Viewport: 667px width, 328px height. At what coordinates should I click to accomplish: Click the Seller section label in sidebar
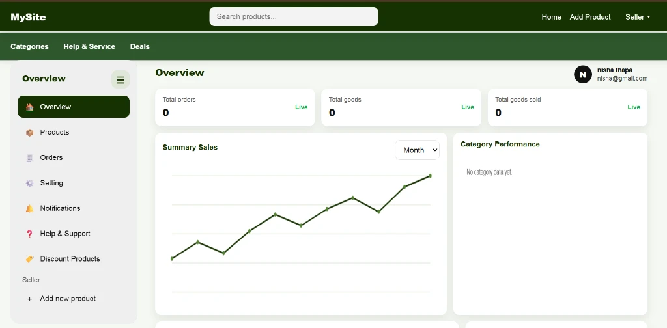point(31,280)
